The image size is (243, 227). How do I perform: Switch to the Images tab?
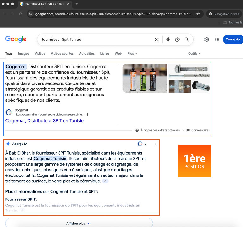[23, 53]
